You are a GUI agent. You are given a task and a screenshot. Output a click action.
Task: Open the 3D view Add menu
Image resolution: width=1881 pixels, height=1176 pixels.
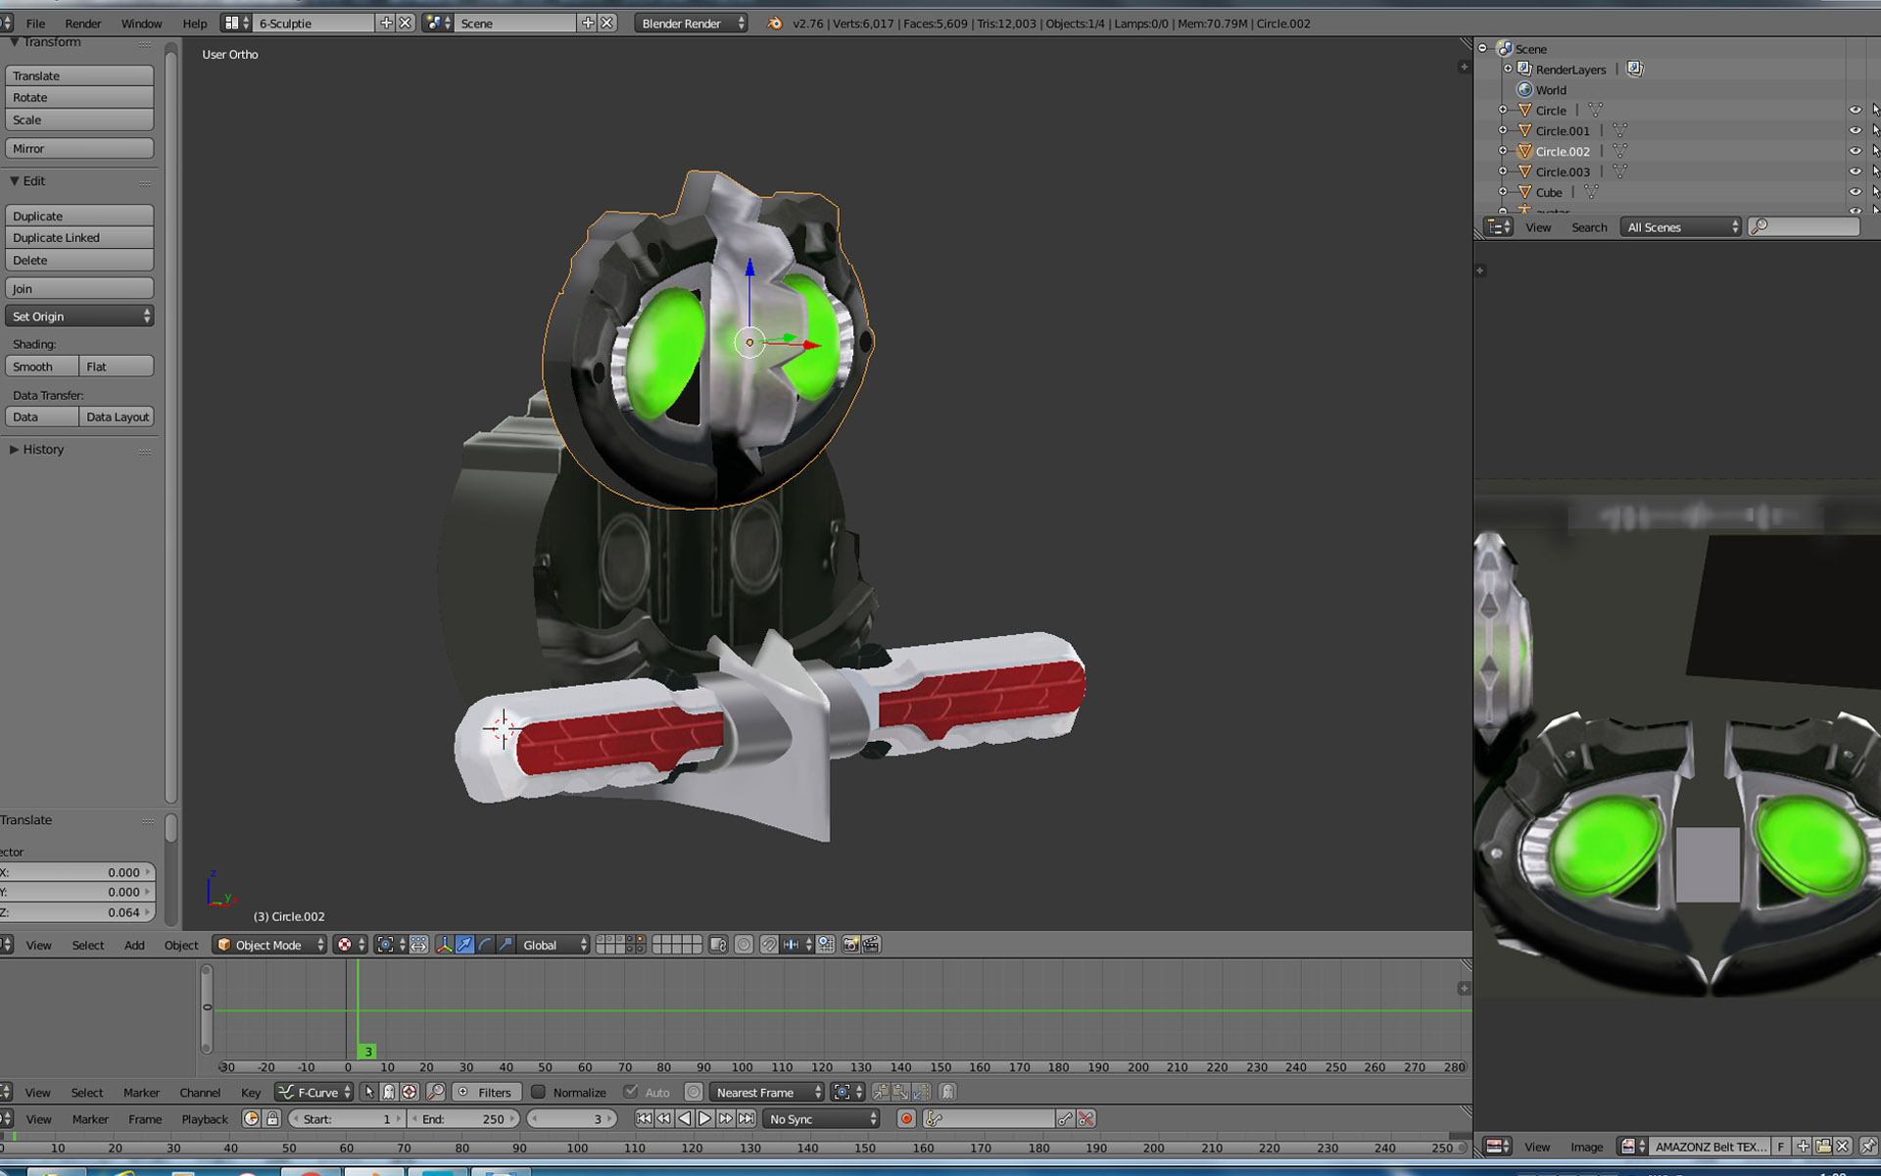coord(134,945)
